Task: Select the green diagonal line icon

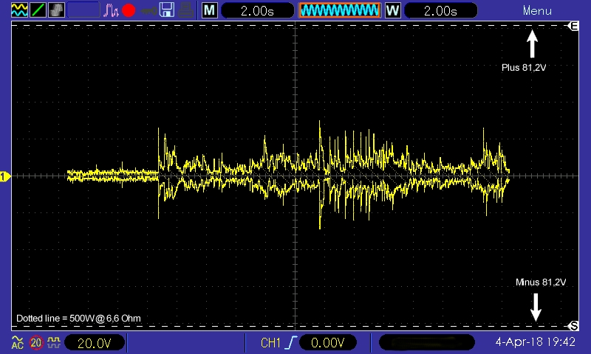Action: click(38, 10)
